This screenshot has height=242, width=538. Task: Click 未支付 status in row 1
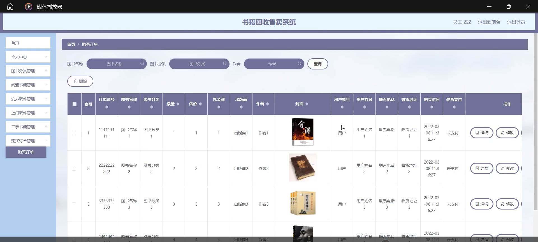click(x=453, y=133)
